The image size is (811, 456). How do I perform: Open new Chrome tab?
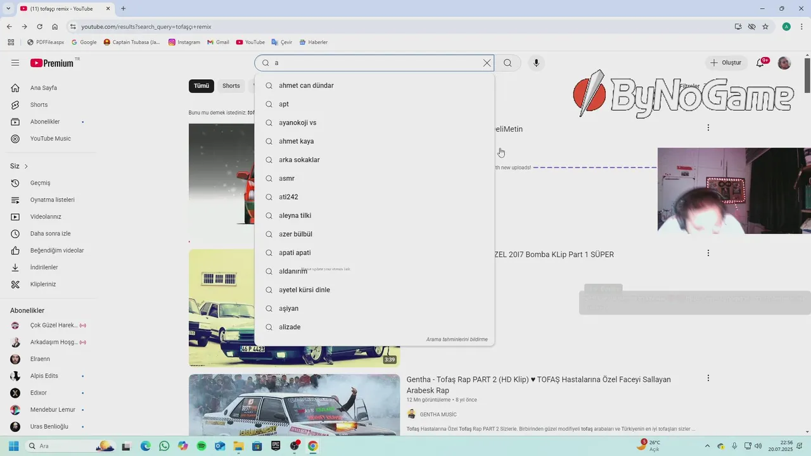123,8
